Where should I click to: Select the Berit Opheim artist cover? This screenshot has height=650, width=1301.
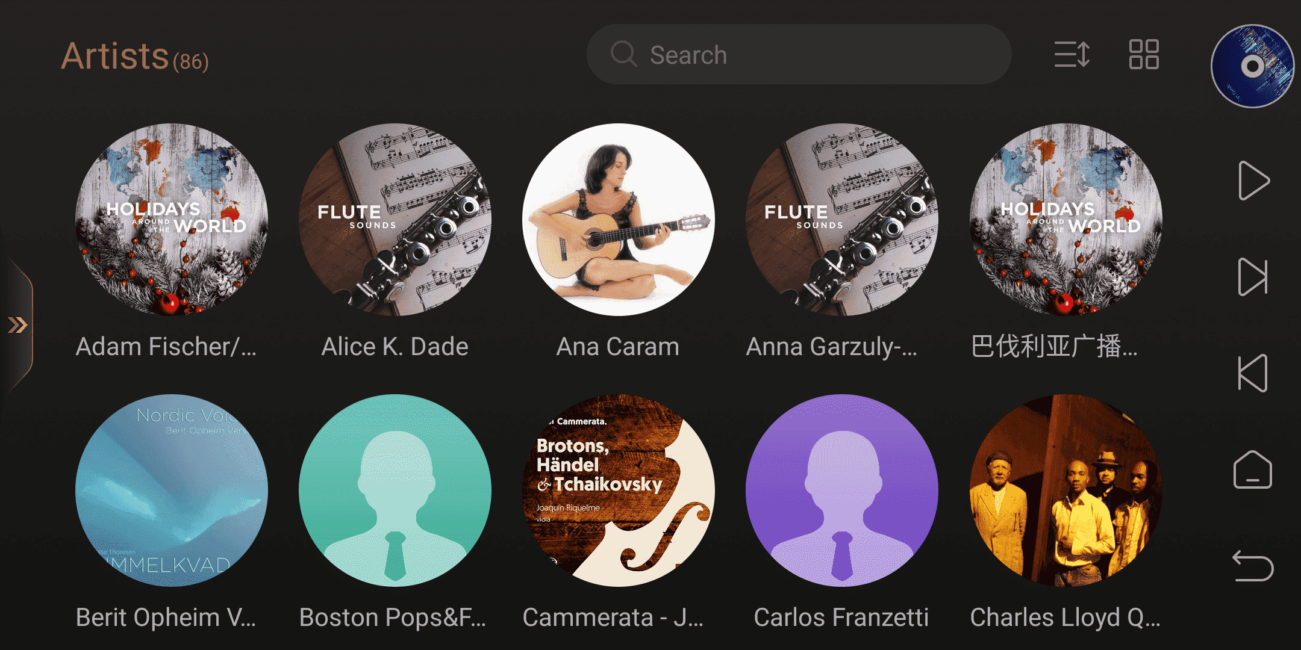pyautogui.click(x=172, y=491)
